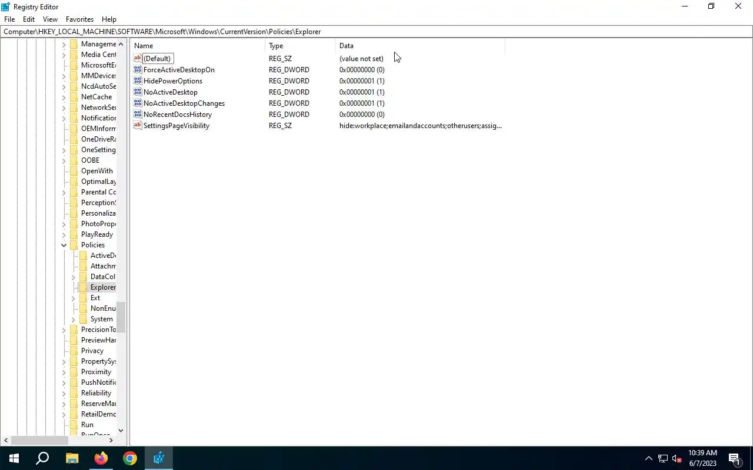
Task: Expand the System key under Policies
Action: pos(74,319)
